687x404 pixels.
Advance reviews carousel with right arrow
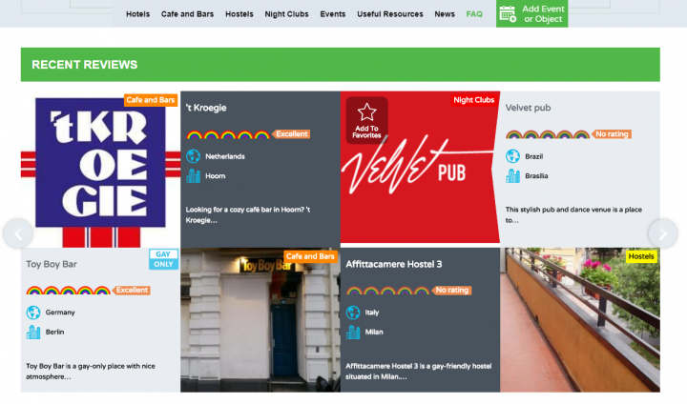click(663, 233)
